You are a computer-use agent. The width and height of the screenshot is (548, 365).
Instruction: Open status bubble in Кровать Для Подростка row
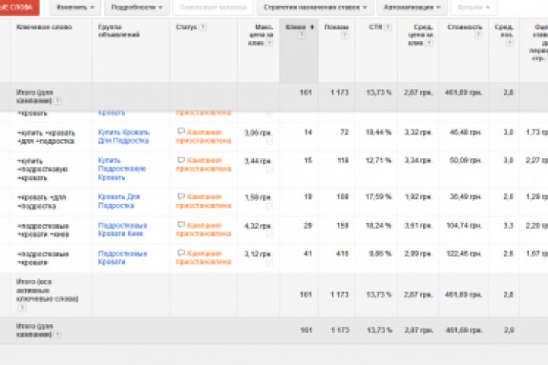[x=181, y=196]
